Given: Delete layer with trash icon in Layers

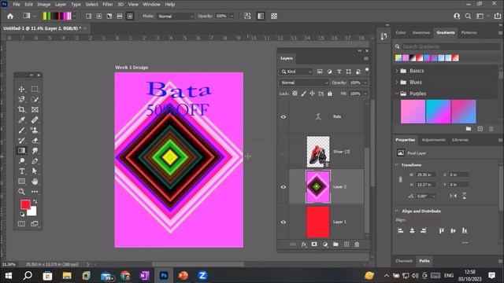Looking at the screenshot, I should pos(357,244).
